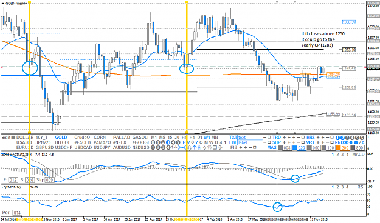Open the GOLD' symbol chart
Image resolution: width=380 pixels, height=223 pixels.
[x=61, y=137]
